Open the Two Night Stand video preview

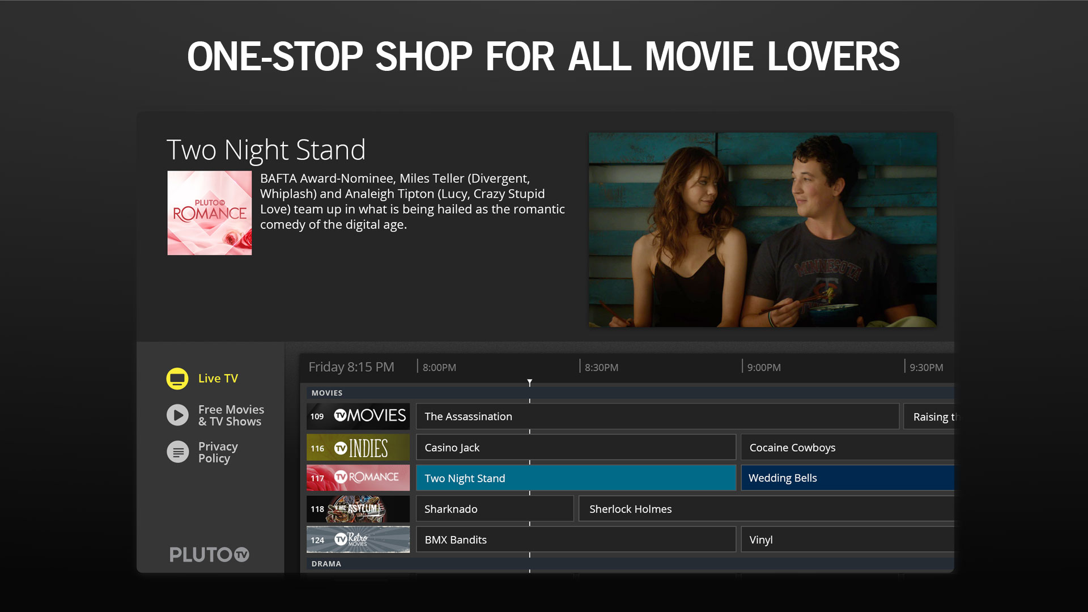click(762, 229)
